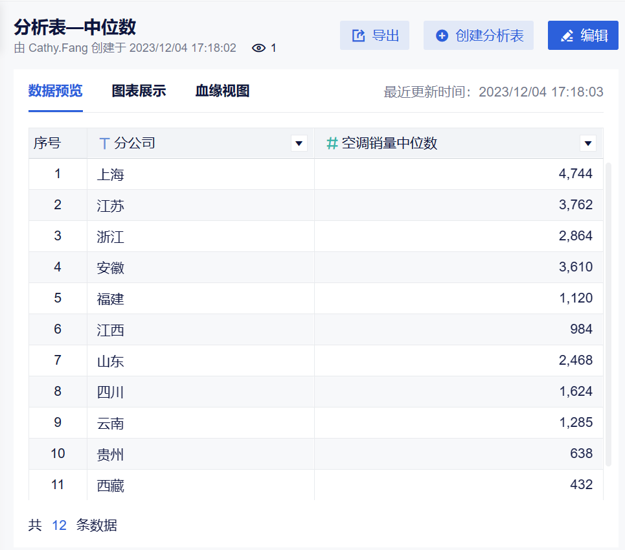Open the 空调销量中位数 column dropdown
The width and height of the screenshot is (625, 550).
coord(587,143)
